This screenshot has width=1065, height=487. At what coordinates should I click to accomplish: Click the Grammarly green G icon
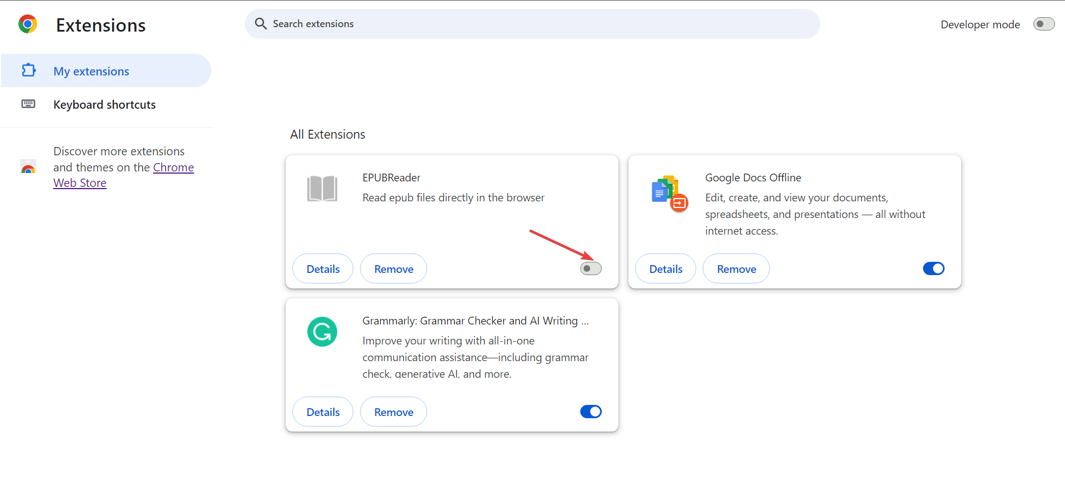pos(322,332)
